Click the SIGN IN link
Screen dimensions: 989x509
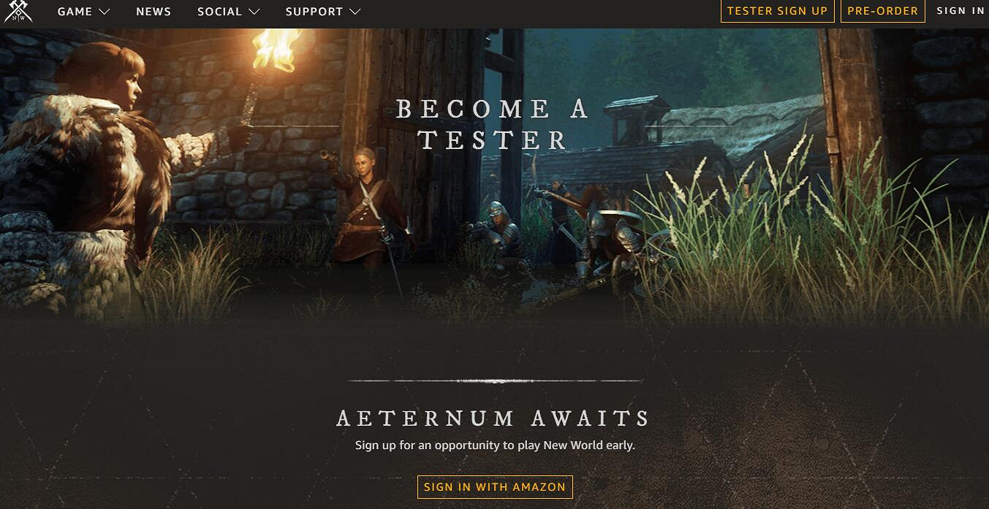pos(960,11)
